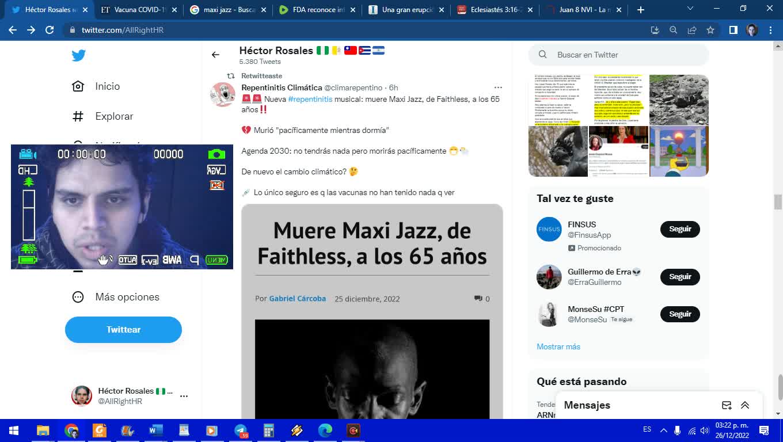This screenshot has width=783, height=442.
Task: Open the Explorar hashtag icon
Action: point(78,116)
